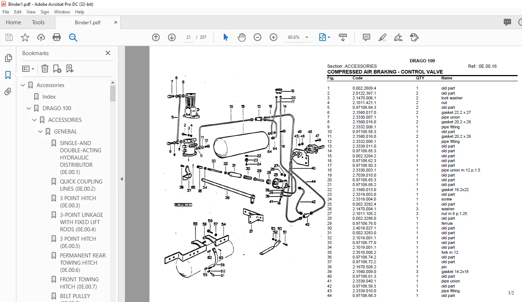522x302 pixels.
Task: Select the Highlight text tool
Action: [383, 37]
